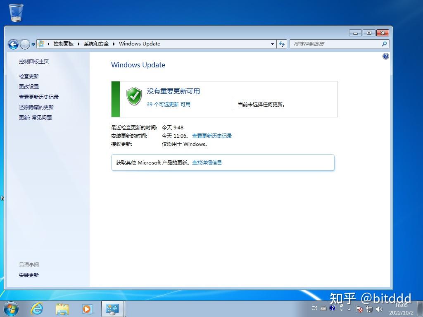The image size is (423, 317).
Task: Open sidebar 查看更新历史记录 link
Action: coord(39,97)
